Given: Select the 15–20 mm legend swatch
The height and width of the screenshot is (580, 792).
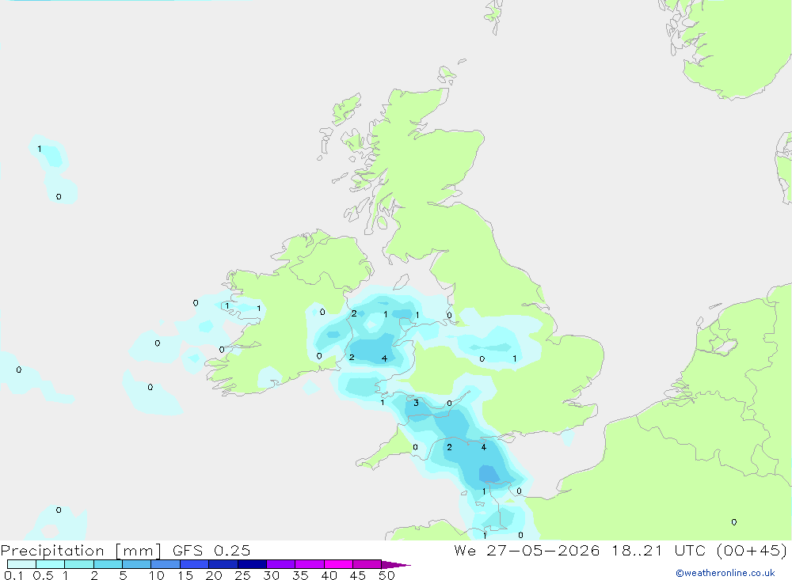Looking at the screenshot, I should (195, 564).
